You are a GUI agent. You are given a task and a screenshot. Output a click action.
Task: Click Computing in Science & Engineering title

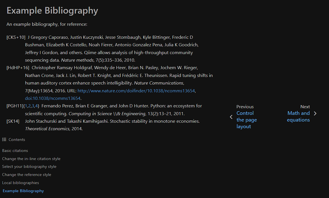pyautogui.click(x=107, y=114)
